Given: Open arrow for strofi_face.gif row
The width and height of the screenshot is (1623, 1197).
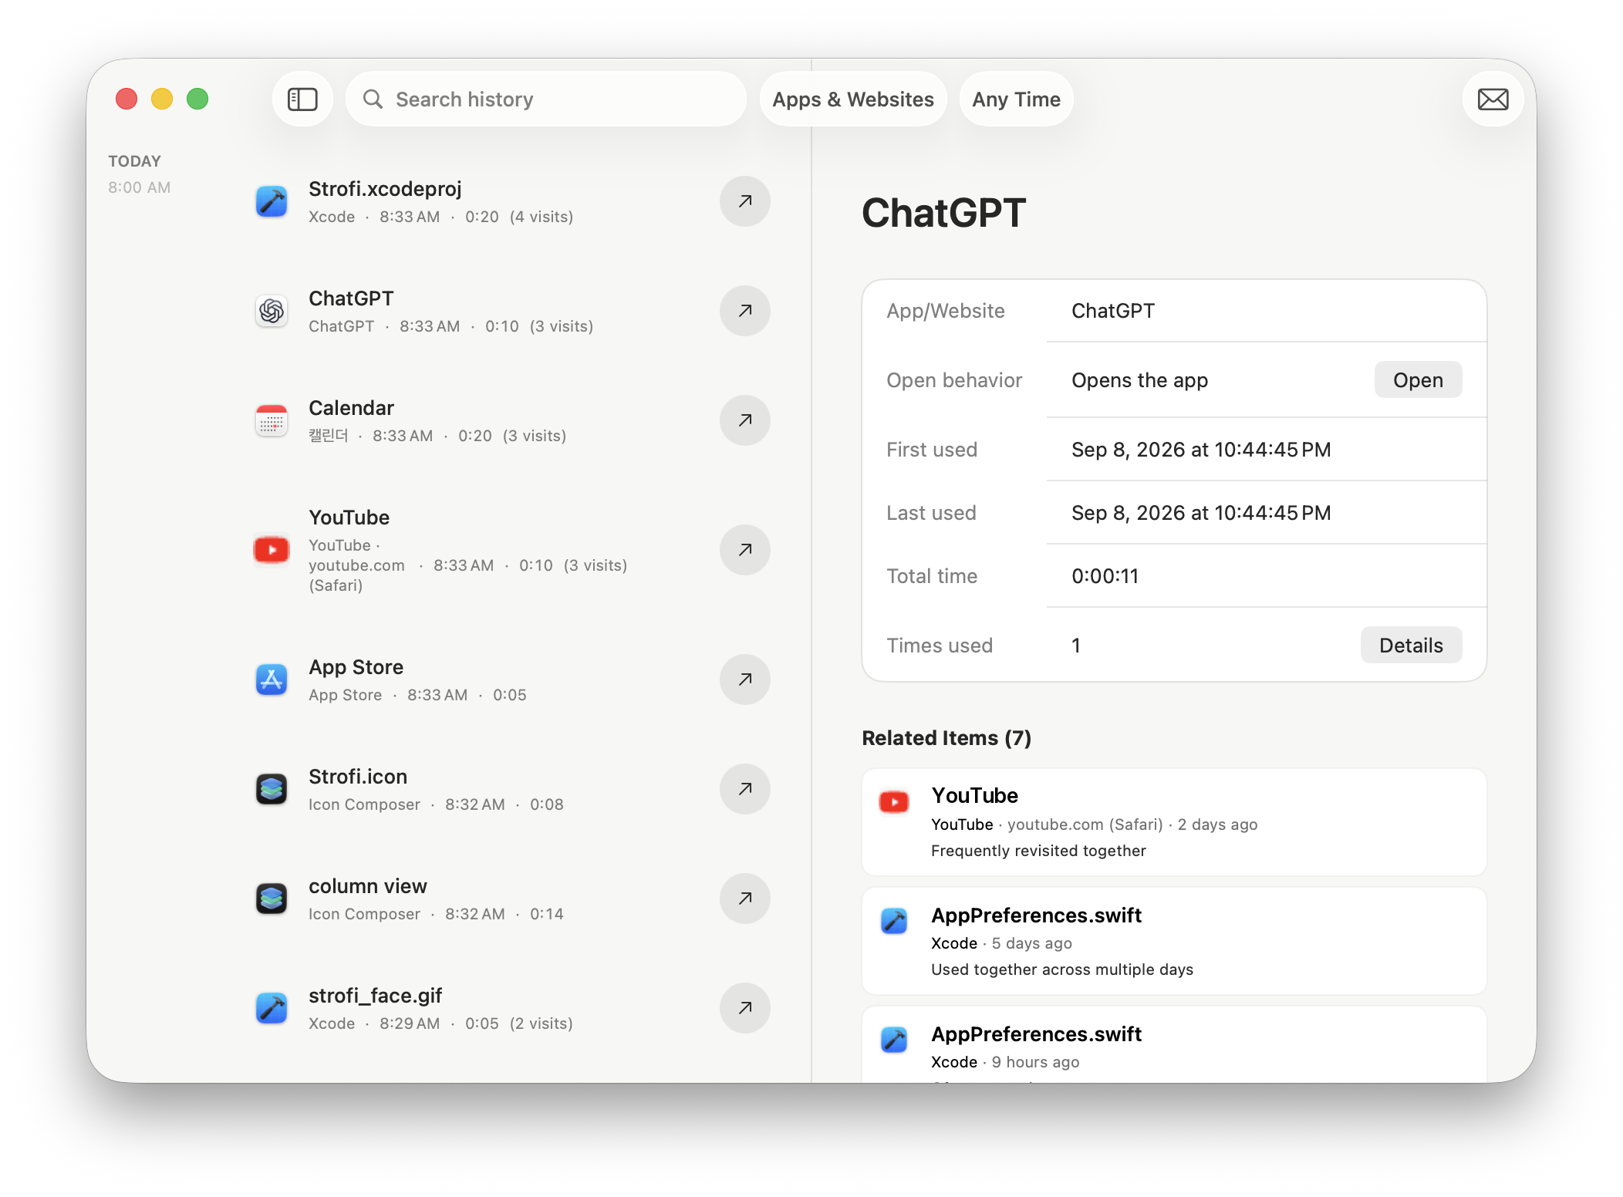Looking at the screenshot, I should [744, 1008].
